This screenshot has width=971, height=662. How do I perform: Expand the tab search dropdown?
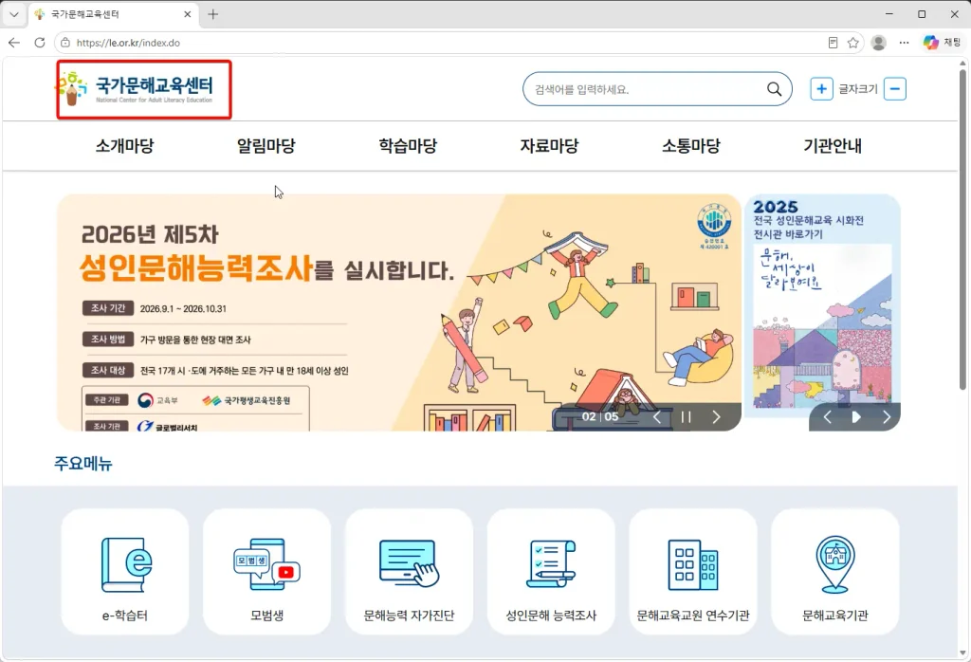tap(14, 14)
